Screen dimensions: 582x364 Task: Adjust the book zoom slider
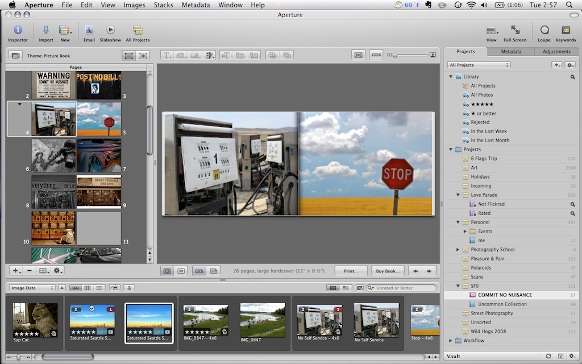[x=396, y=55]
